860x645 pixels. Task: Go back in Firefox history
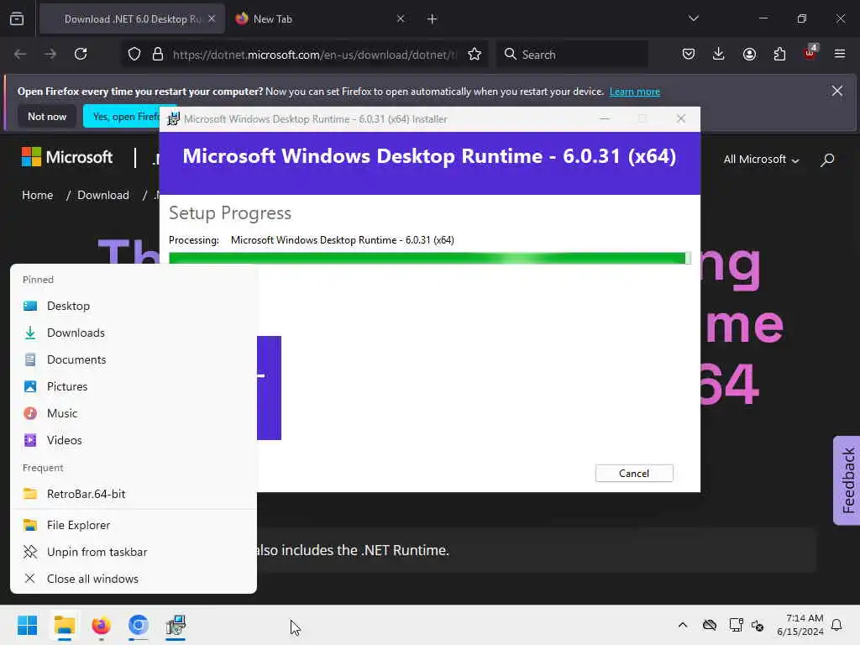coord(20,55)
